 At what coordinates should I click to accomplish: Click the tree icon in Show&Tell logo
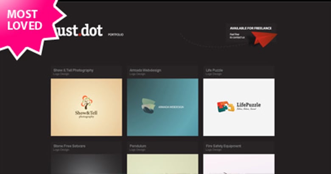tap(87, 102)
